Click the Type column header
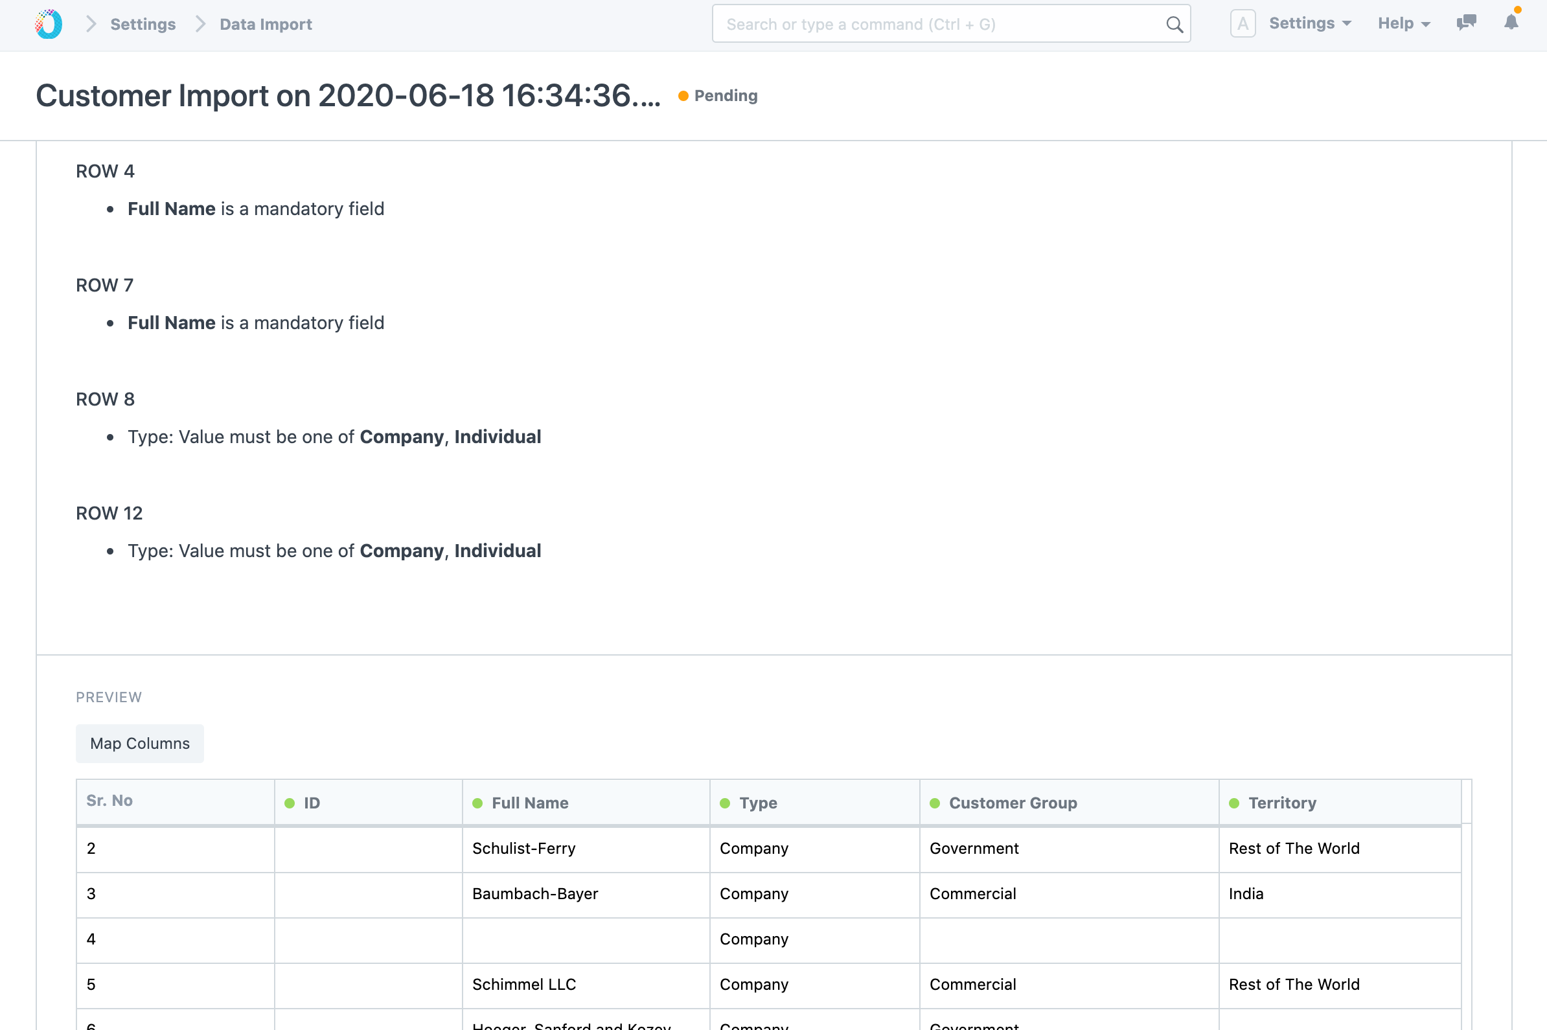Screen dimensions: 1547x1030 coord(814,803)
